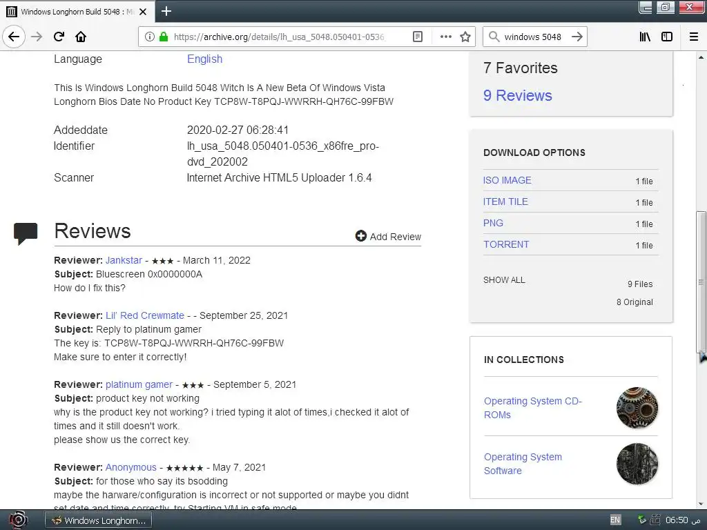Open reviewer Jankstar's profile link

[124, 260]
